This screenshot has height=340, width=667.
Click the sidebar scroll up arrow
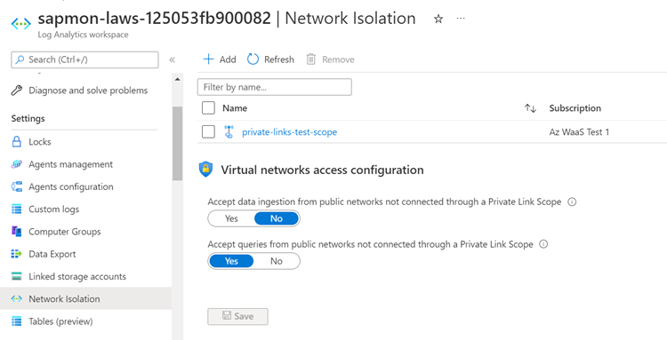click(177, 79)
